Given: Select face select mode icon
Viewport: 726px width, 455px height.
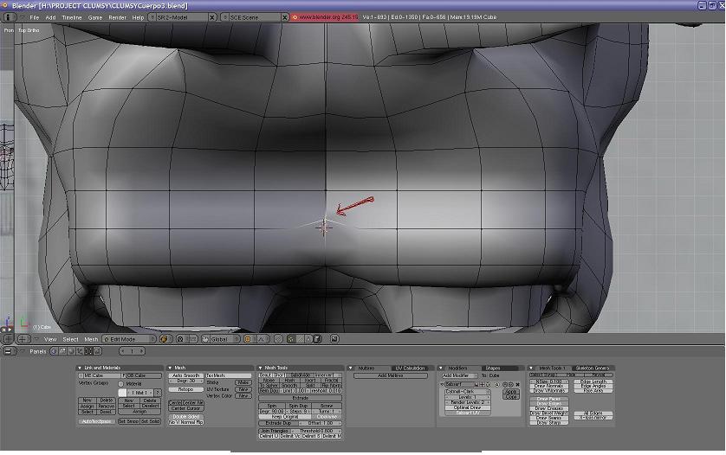Looking at the screenshot, I should coord(308,339).
